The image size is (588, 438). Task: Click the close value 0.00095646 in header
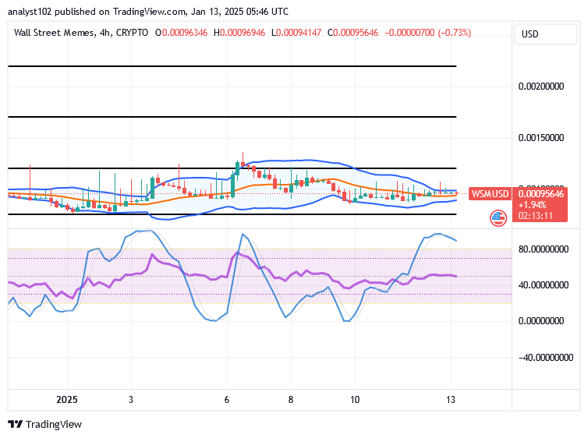pos(356,33)
